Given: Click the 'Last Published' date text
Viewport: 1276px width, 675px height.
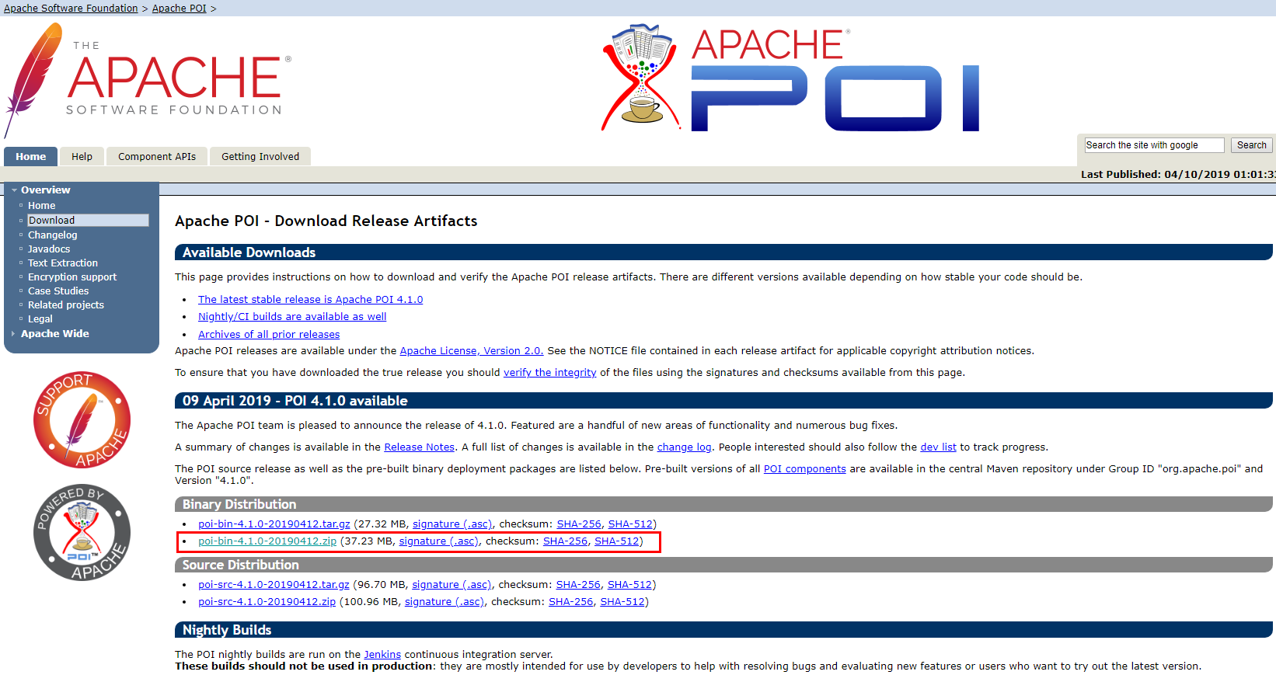Looking at the screenshot, I should pyautogui.click(x=1178, y=175).
